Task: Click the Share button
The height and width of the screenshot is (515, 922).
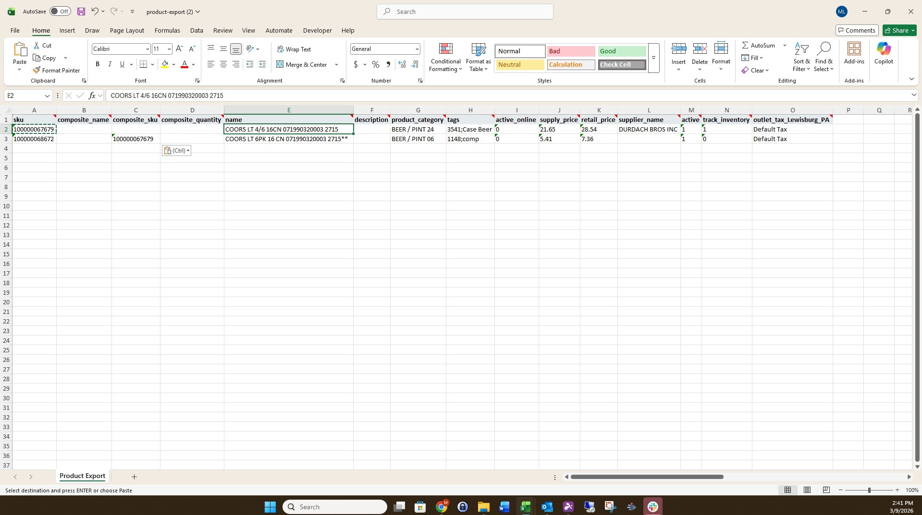Action: click(899, 30)
